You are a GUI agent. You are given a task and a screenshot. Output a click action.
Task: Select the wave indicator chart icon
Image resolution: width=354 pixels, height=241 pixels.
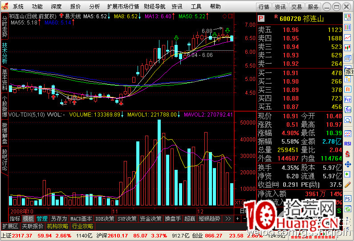pos(348,134)
